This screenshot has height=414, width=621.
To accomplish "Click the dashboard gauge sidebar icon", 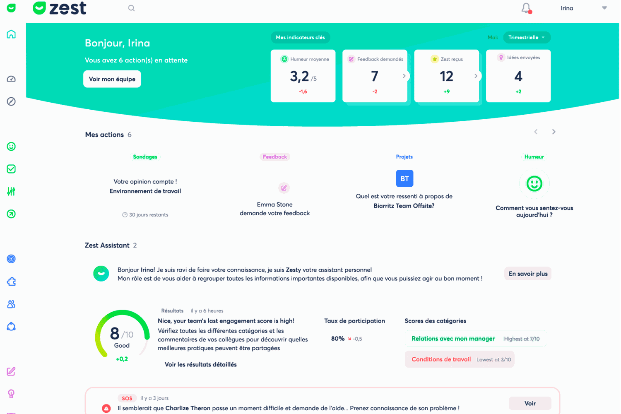I will coord(11,79).
